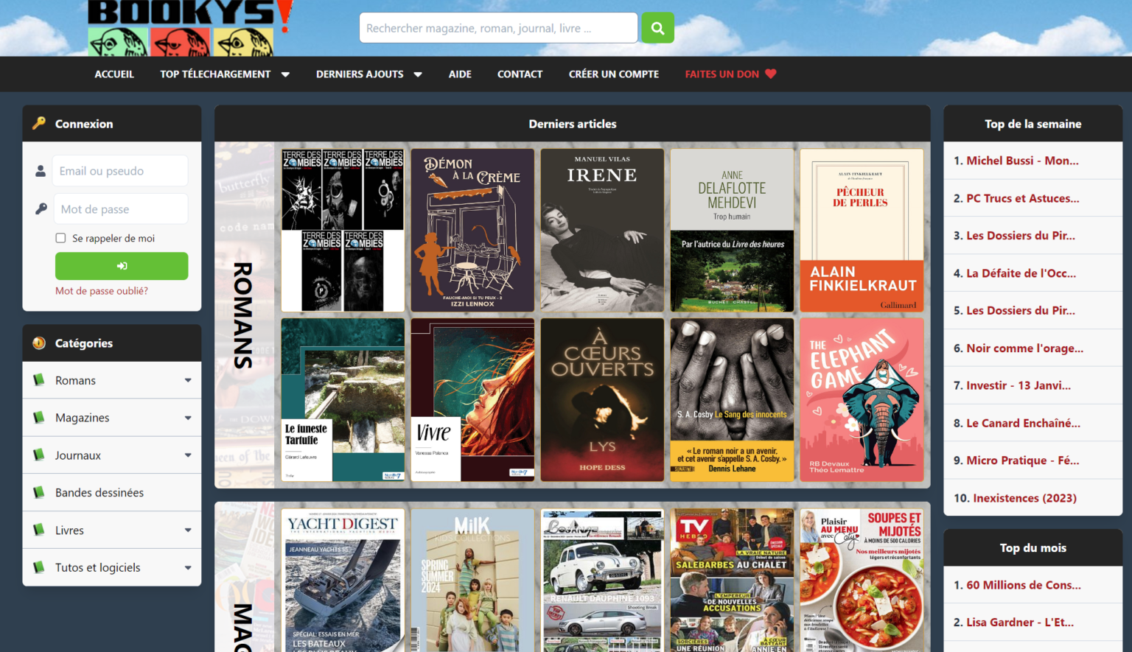Open the Top Télechargement dropdown menu
The width and height of the screenshot is (1132, 652).
(x=225, y=74)
